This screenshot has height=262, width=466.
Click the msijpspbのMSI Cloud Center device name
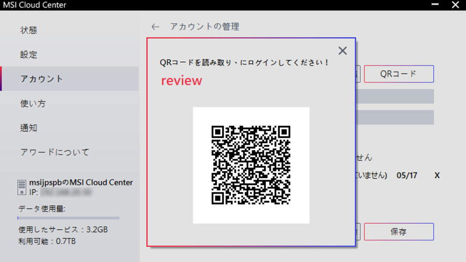point(81,182)
